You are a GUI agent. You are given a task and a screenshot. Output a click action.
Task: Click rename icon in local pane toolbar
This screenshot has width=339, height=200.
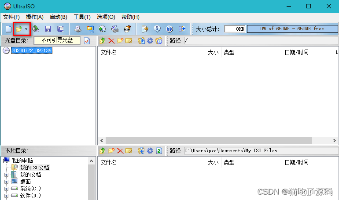pos(129,151)
